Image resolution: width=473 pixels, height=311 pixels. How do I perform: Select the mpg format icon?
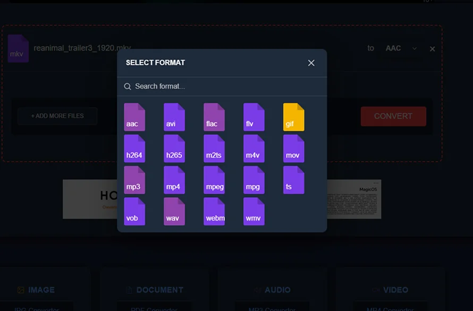pos(254,180)
